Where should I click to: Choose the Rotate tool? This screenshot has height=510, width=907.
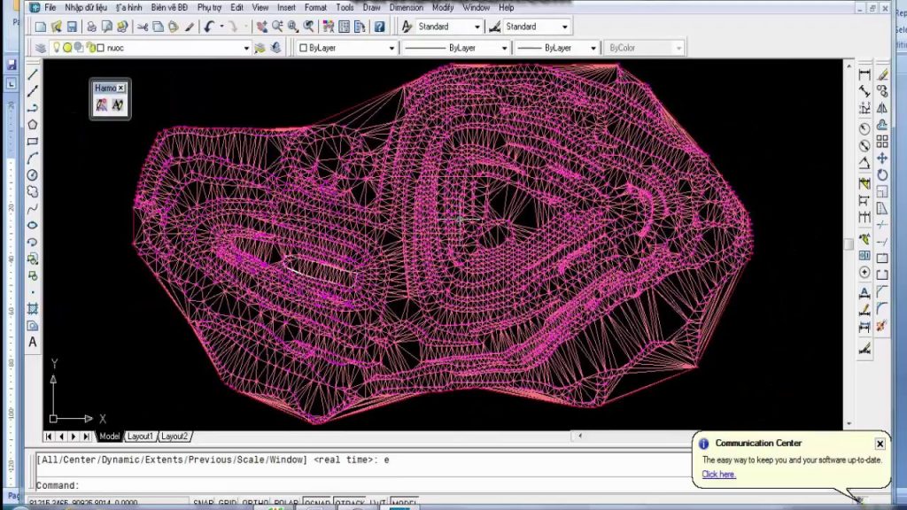[882, 174]
